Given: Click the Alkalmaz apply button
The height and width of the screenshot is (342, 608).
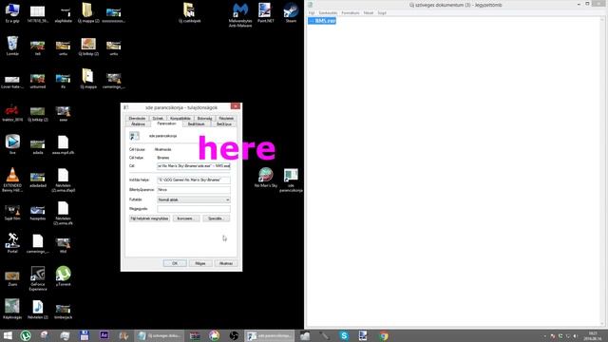Looking at the screenshot, I should (226, 263).
